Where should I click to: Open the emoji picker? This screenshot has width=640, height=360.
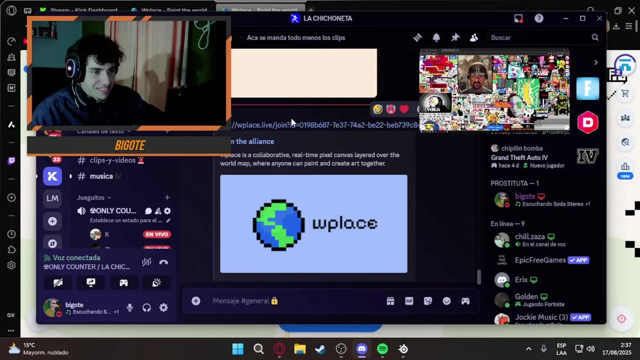tap(446, 301)
